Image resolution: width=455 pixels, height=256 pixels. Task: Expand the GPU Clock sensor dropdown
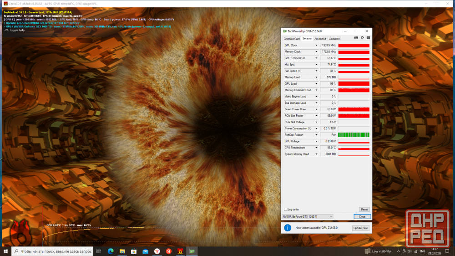coord(317,46)
